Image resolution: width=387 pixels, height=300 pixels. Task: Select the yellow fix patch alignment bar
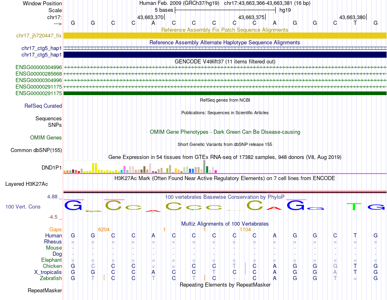coord(225,36)
